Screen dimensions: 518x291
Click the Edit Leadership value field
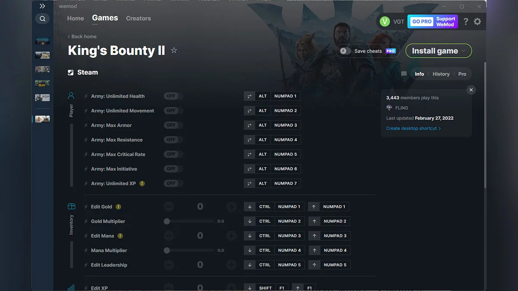coord(200,265)
